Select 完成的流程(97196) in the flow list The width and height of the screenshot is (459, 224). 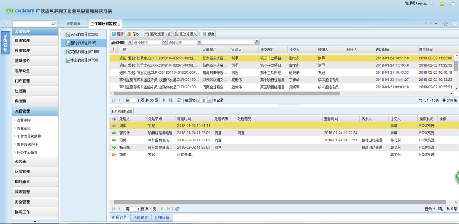pyautogui.click(x=85, y=52)
